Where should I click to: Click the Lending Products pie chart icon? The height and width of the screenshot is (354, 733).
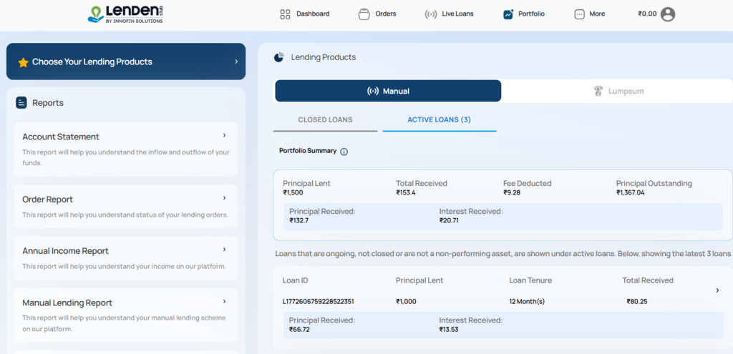click(x=279, y=57)
